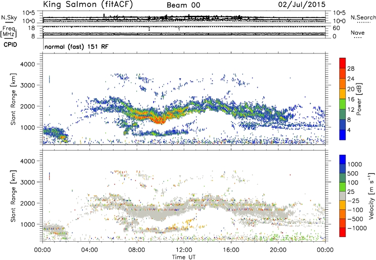
Task: Click the '18' frequency tick label
Action: point(31,28)
